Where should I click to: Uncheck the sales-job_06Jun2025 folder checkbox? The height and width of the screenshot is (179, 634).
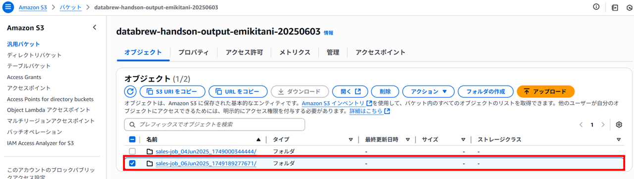click(x=132, y=163)
